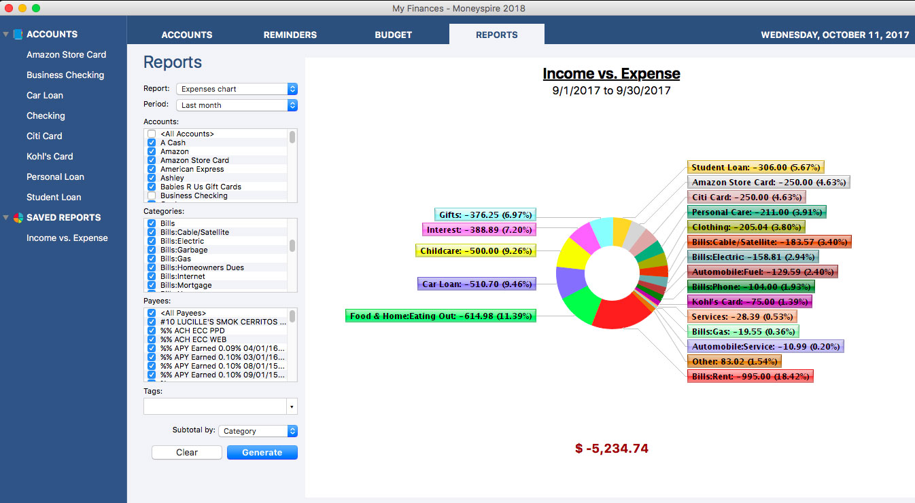The height and width of the screenshot is (503, 915).
Task: Toggle the All Payees checkbox
Action: 152,313
